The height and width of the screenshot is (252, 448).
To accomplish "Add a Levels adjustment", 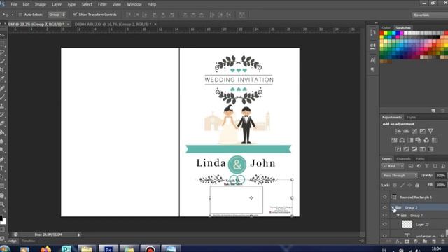I will (406, 131).
